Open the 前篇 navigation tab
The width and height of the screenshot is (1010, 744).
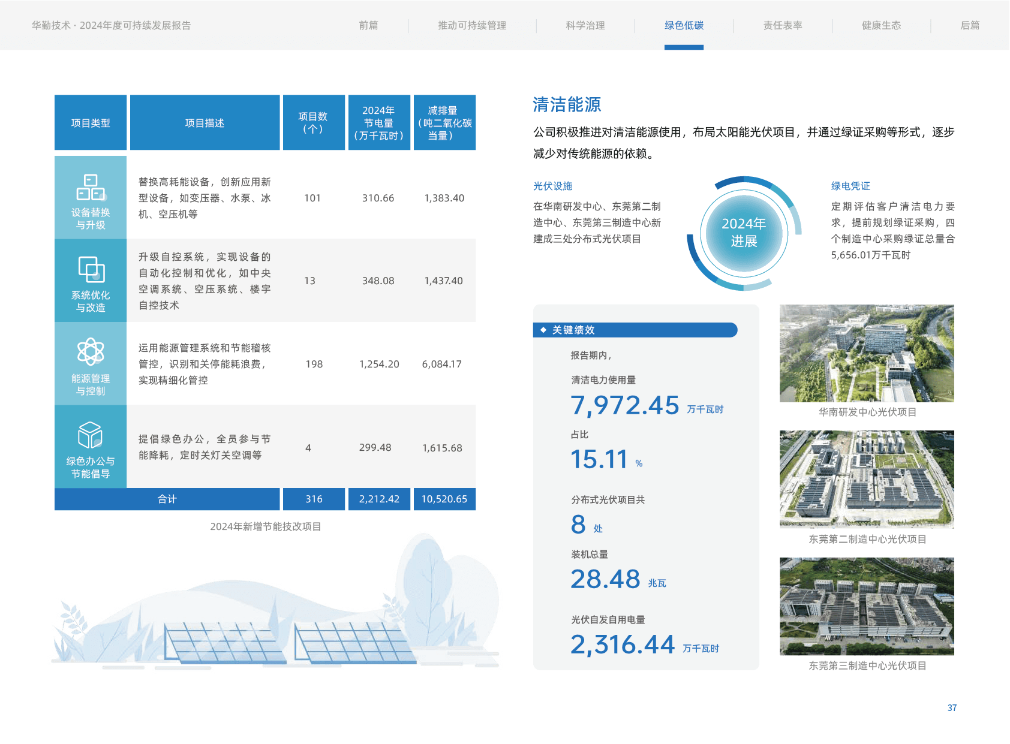click(368, 25)
